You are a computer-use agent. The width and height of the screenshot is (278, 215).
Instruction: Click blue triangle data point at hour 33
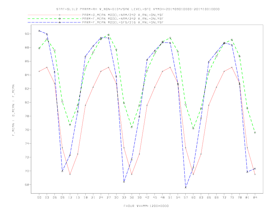click(124, 182)
